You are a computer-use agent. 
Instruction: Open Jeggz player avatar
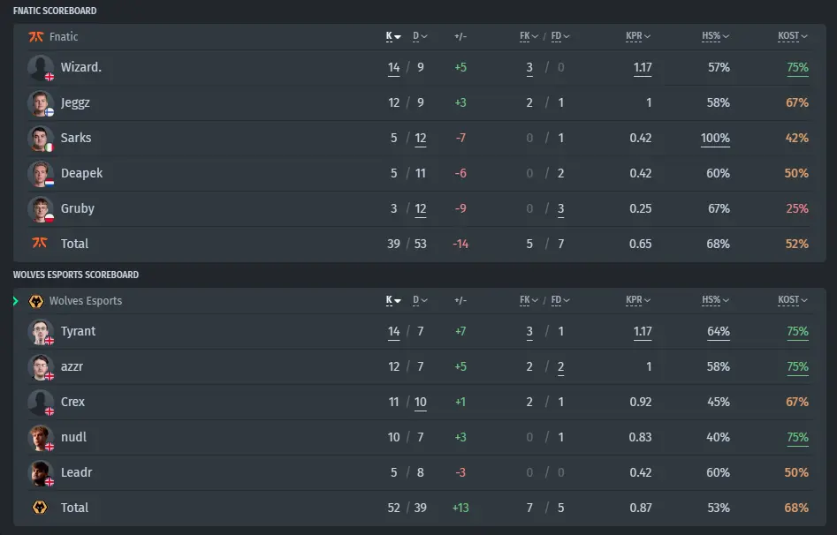click(x=41, y=103)
